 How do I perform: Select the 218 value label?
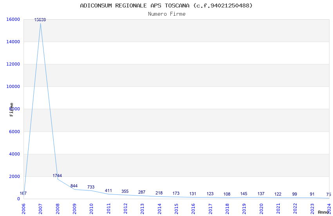tap(159, 193)
